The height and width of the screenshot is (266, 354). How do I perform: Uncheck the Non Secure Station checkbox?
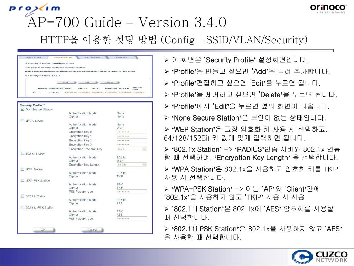(x=22, y=109)
